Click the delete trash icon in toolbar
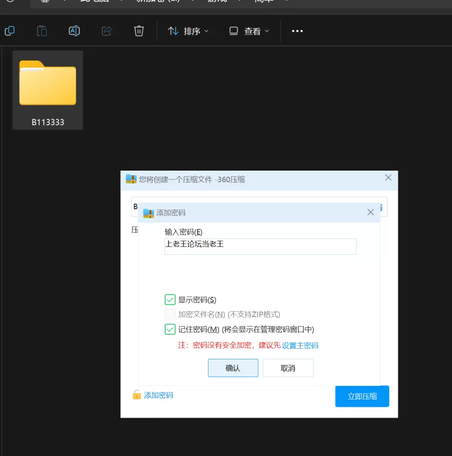 tap(139, 31)
